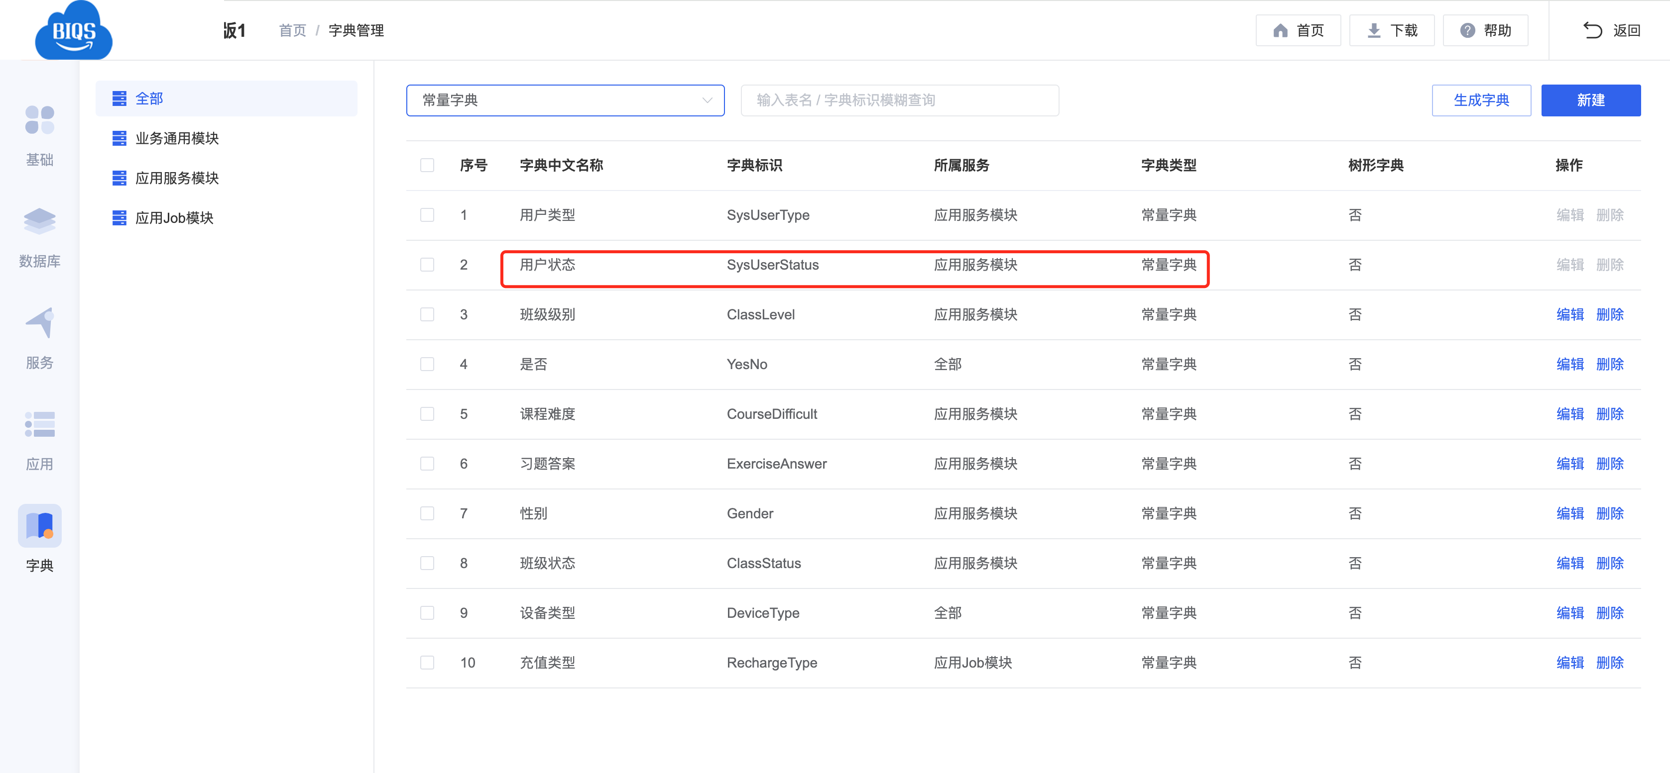Click the 下载 toolbar button
1670x773 pixels.
[x=1392, y=30]
